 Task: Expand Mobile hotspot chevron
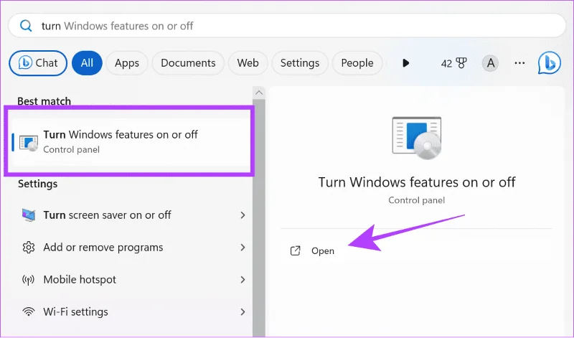243,280
